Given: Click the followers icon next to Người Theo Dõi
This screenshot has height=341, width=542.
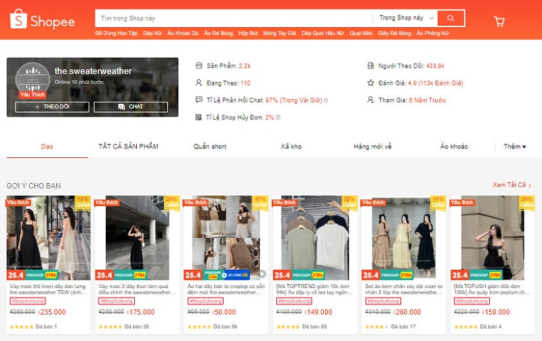Looking at the screenshot, I should click(x=371, y=66).
